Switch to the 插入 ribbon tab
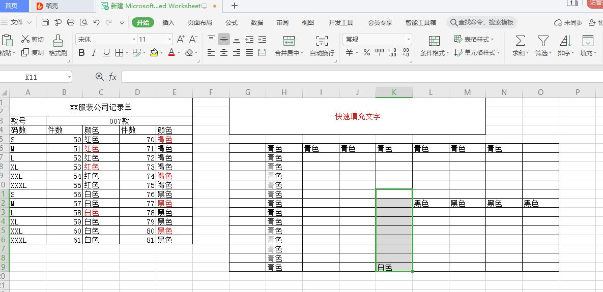 coord(168,23)
